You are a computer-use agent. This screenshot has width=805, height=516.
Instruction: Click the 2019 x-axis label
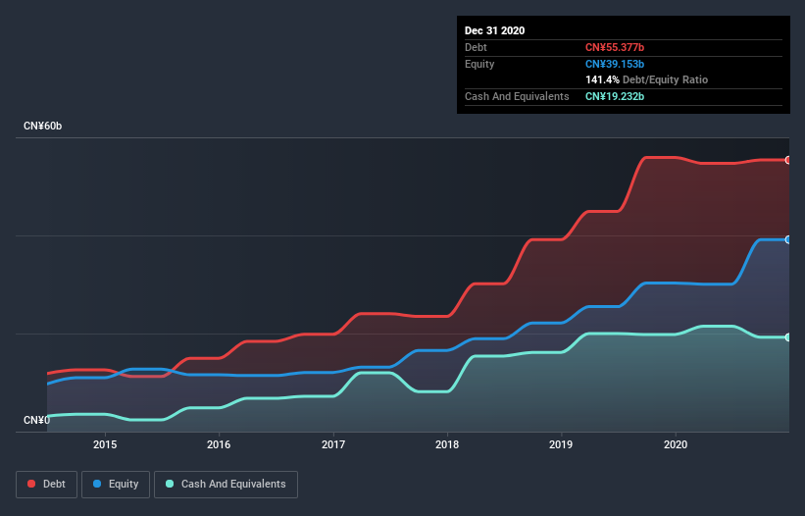[x=561, y=444]
